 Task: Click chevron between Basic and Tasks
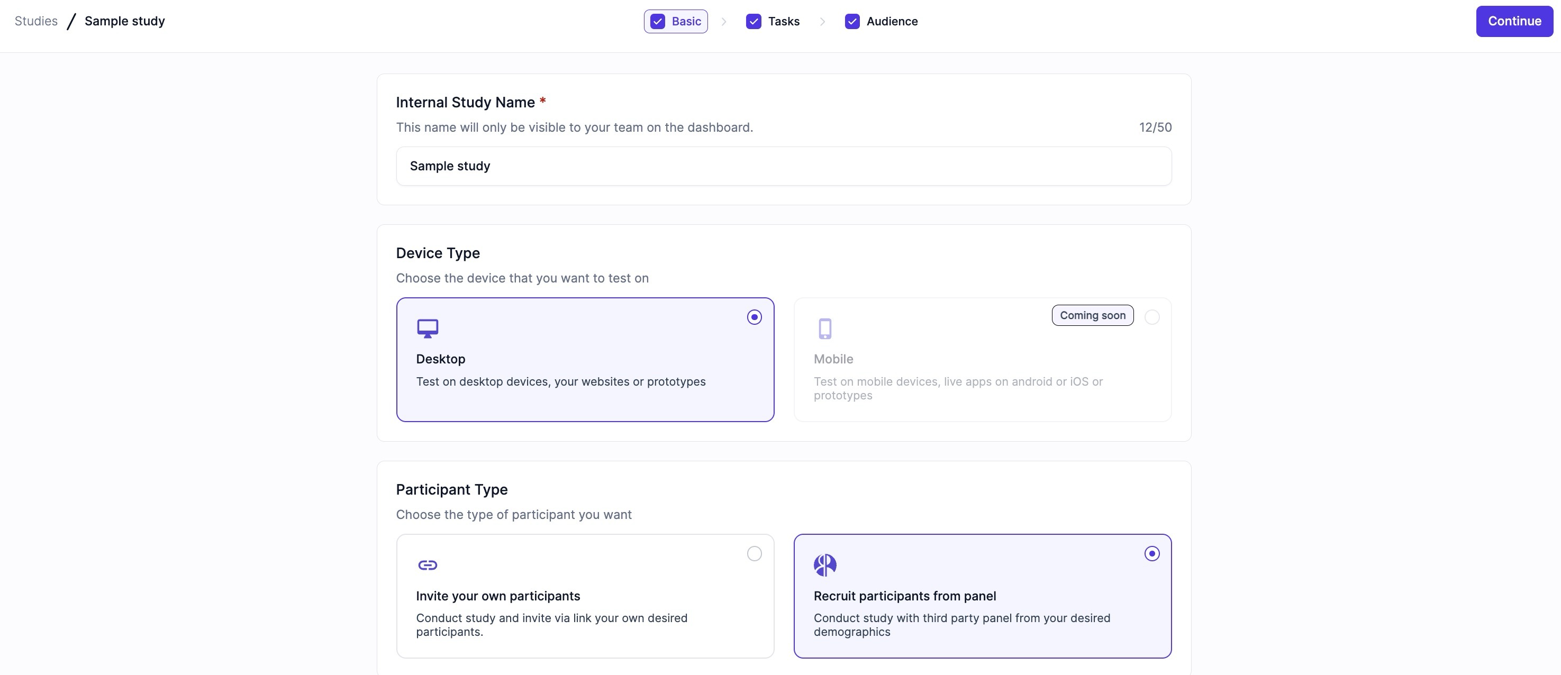[723, 21]
